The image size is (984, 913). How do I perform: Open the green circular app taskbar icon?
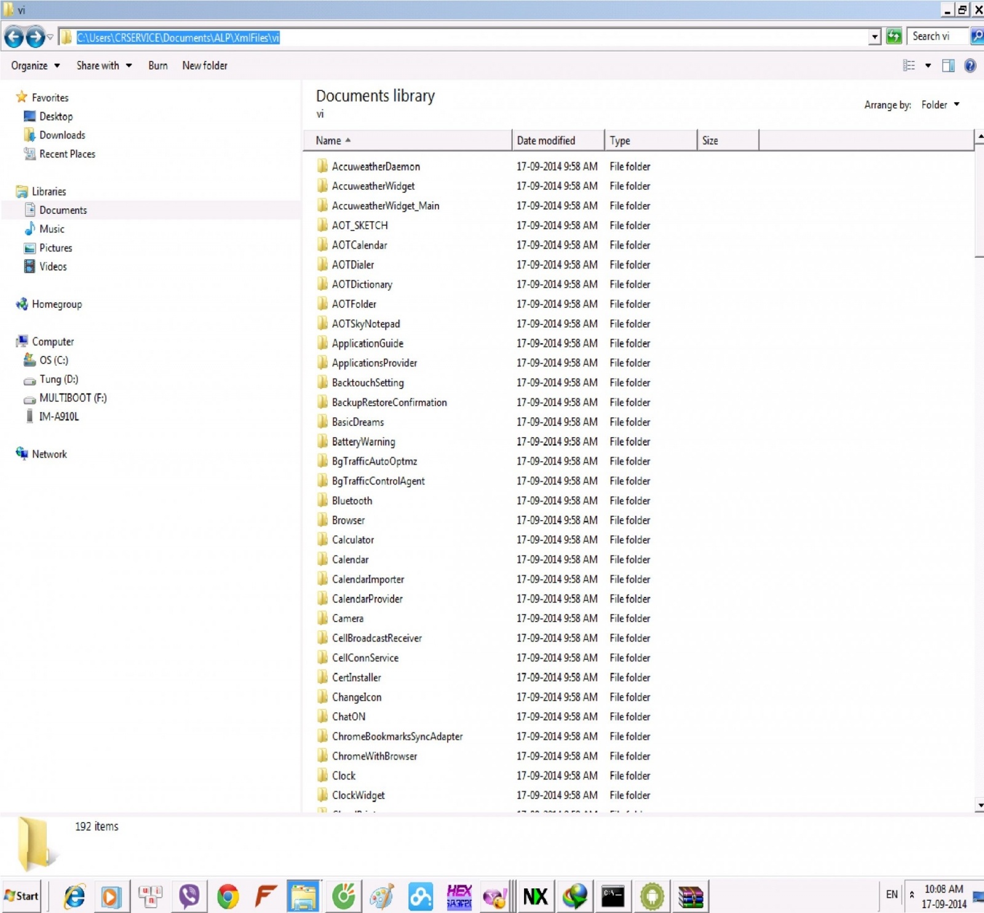343,896
